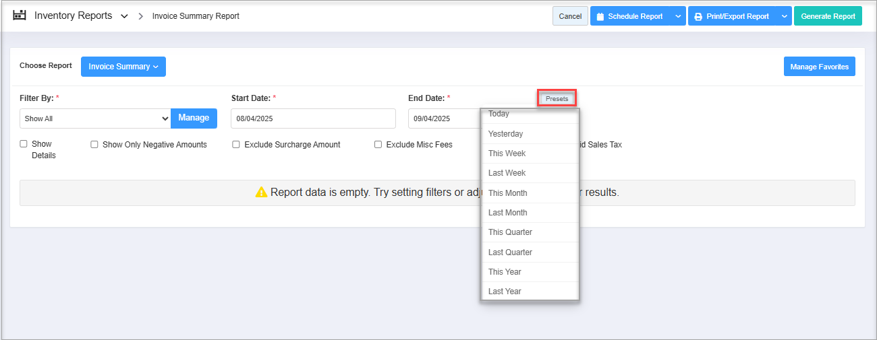
Task: Click the Inventory Reports module icon
Action: pos(20,15)
